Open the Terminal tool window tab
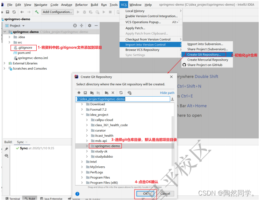259x200 pixels. 13,199
